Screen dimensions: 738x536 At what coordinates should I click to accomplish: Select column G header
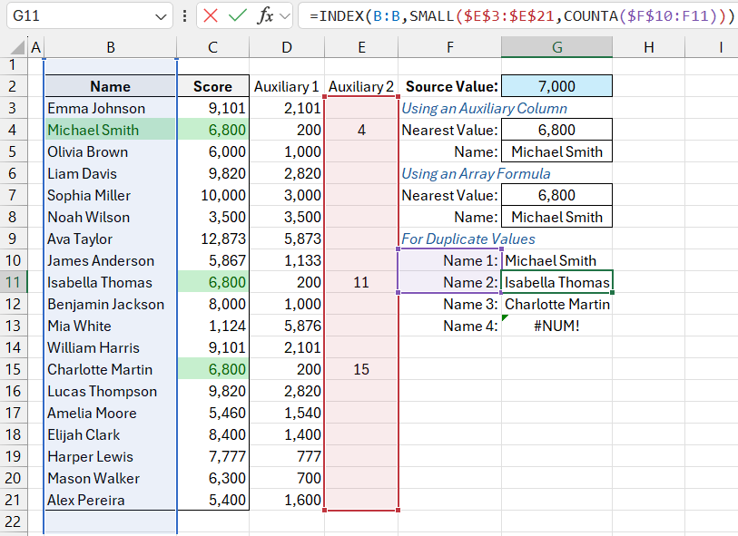556,46
